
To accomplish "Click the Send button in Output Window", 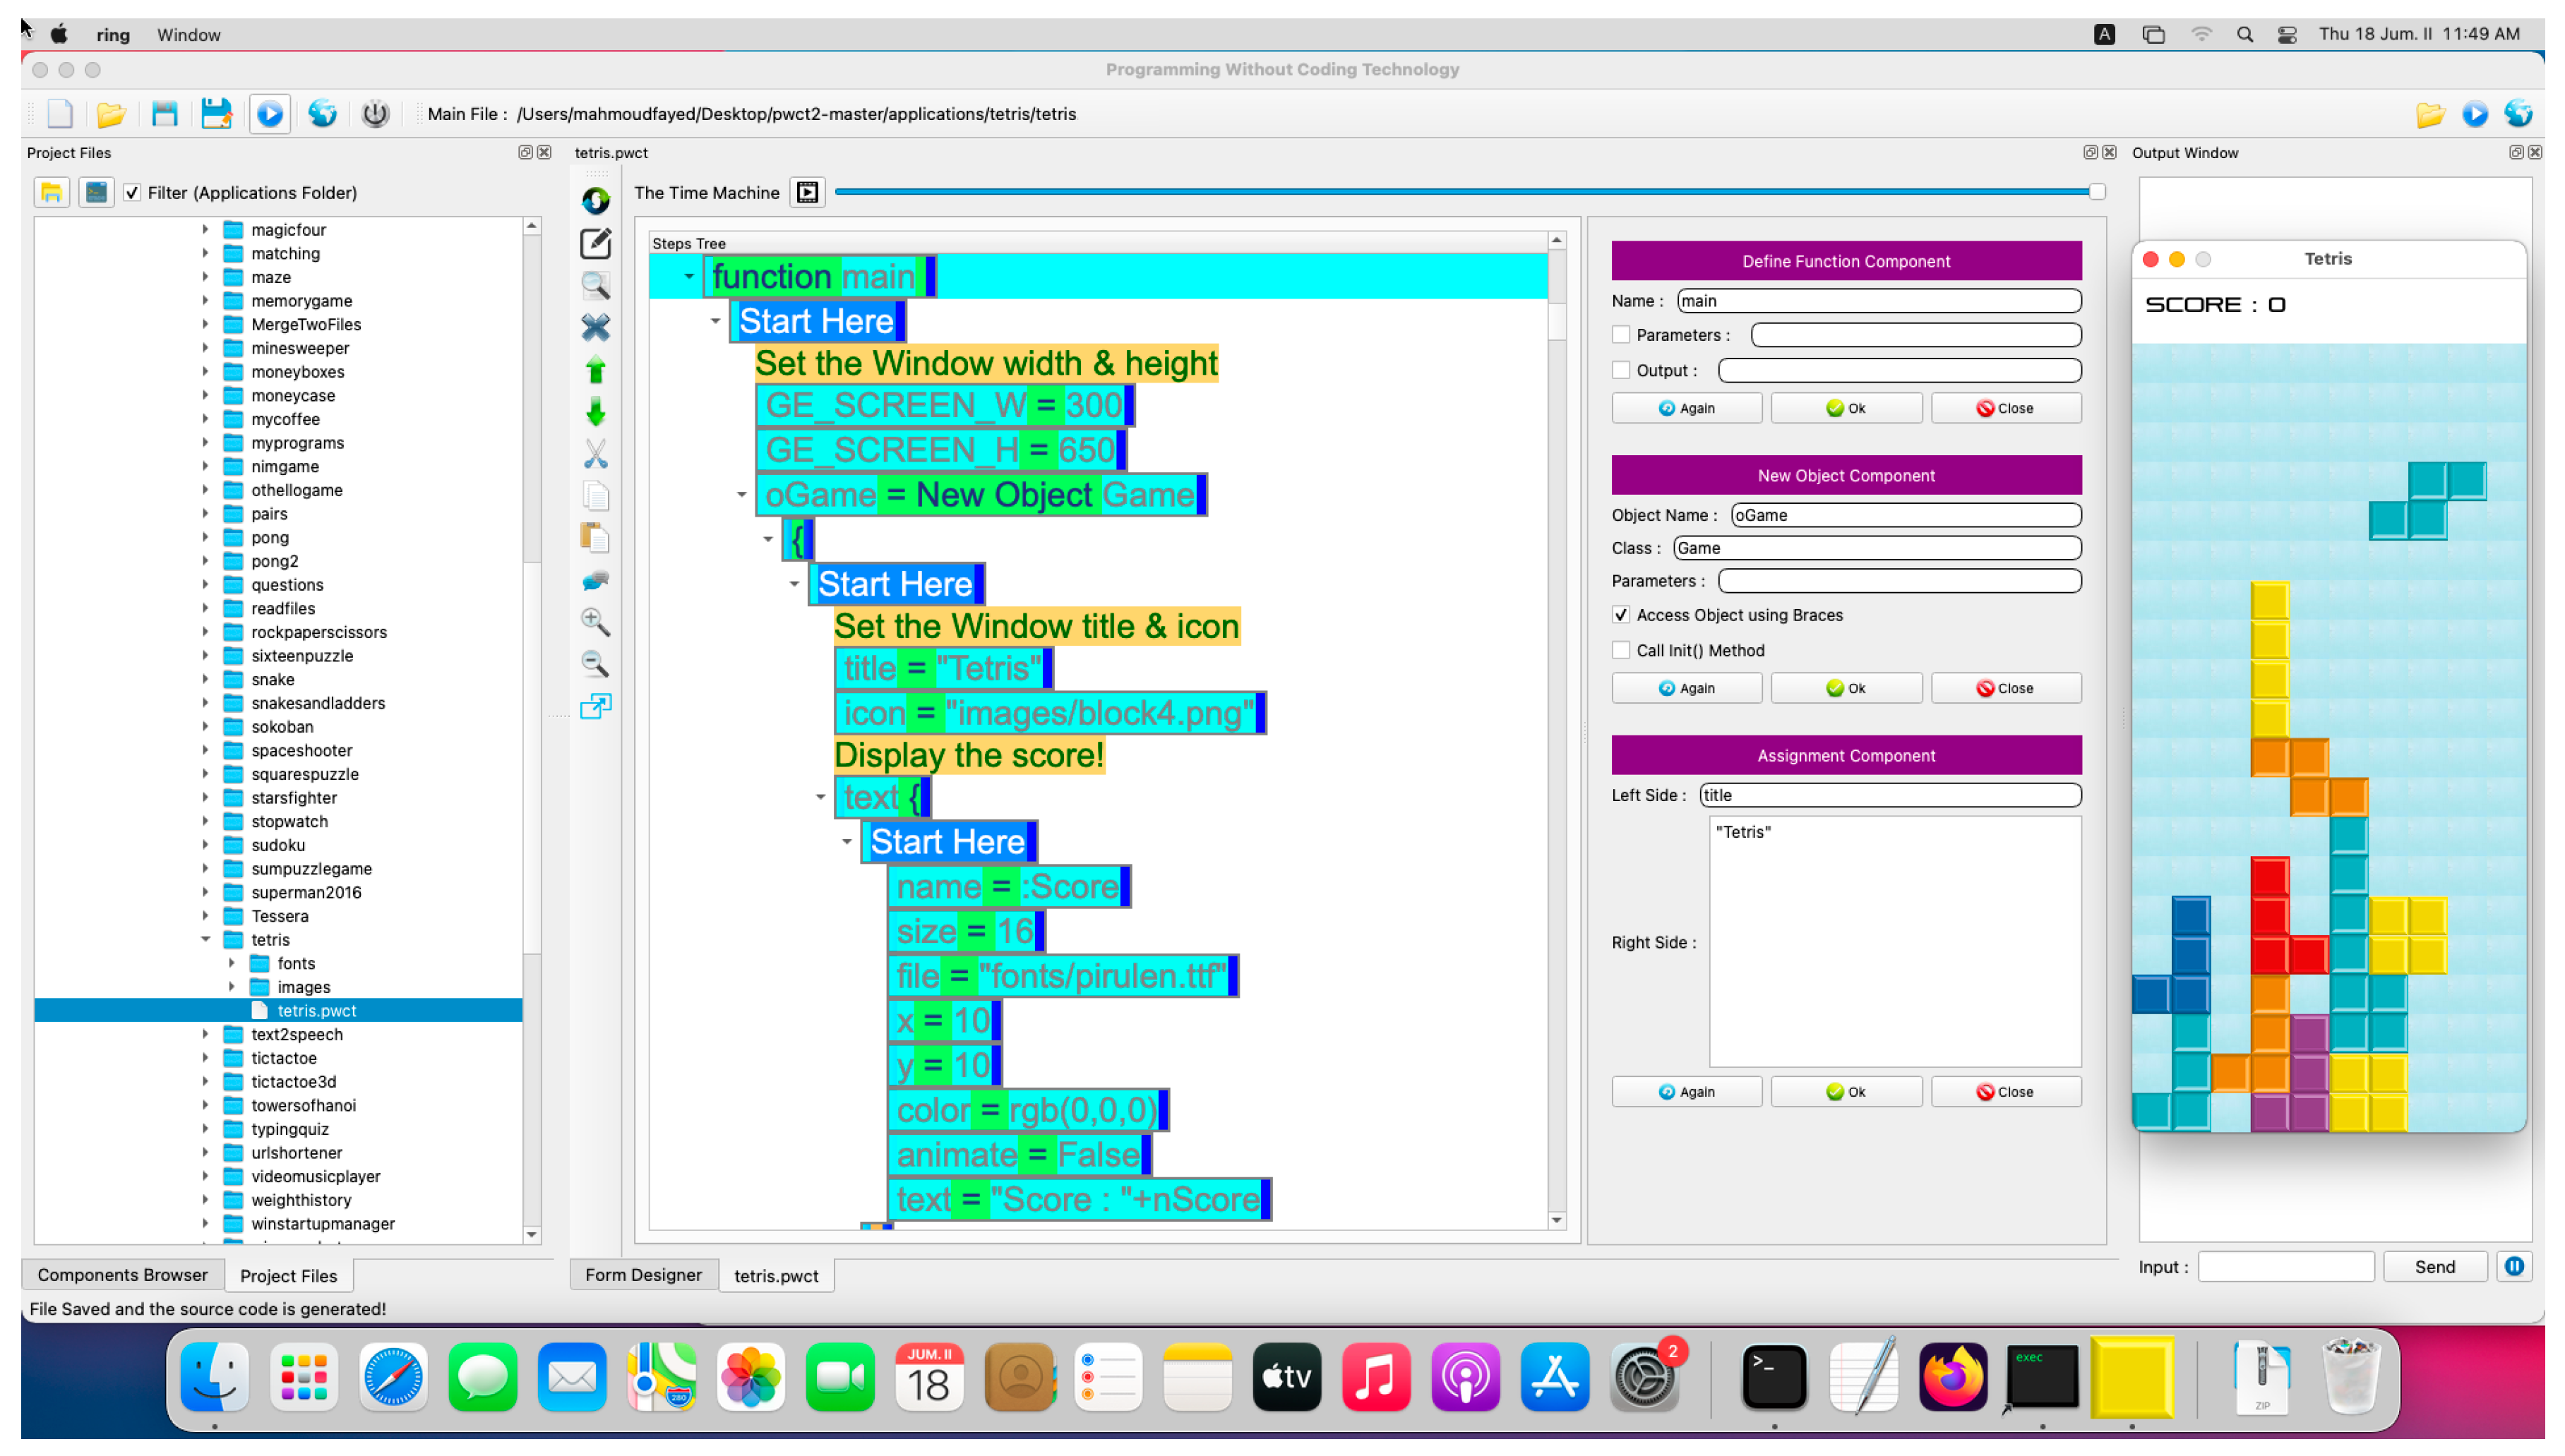I will click(2435, 1267).
